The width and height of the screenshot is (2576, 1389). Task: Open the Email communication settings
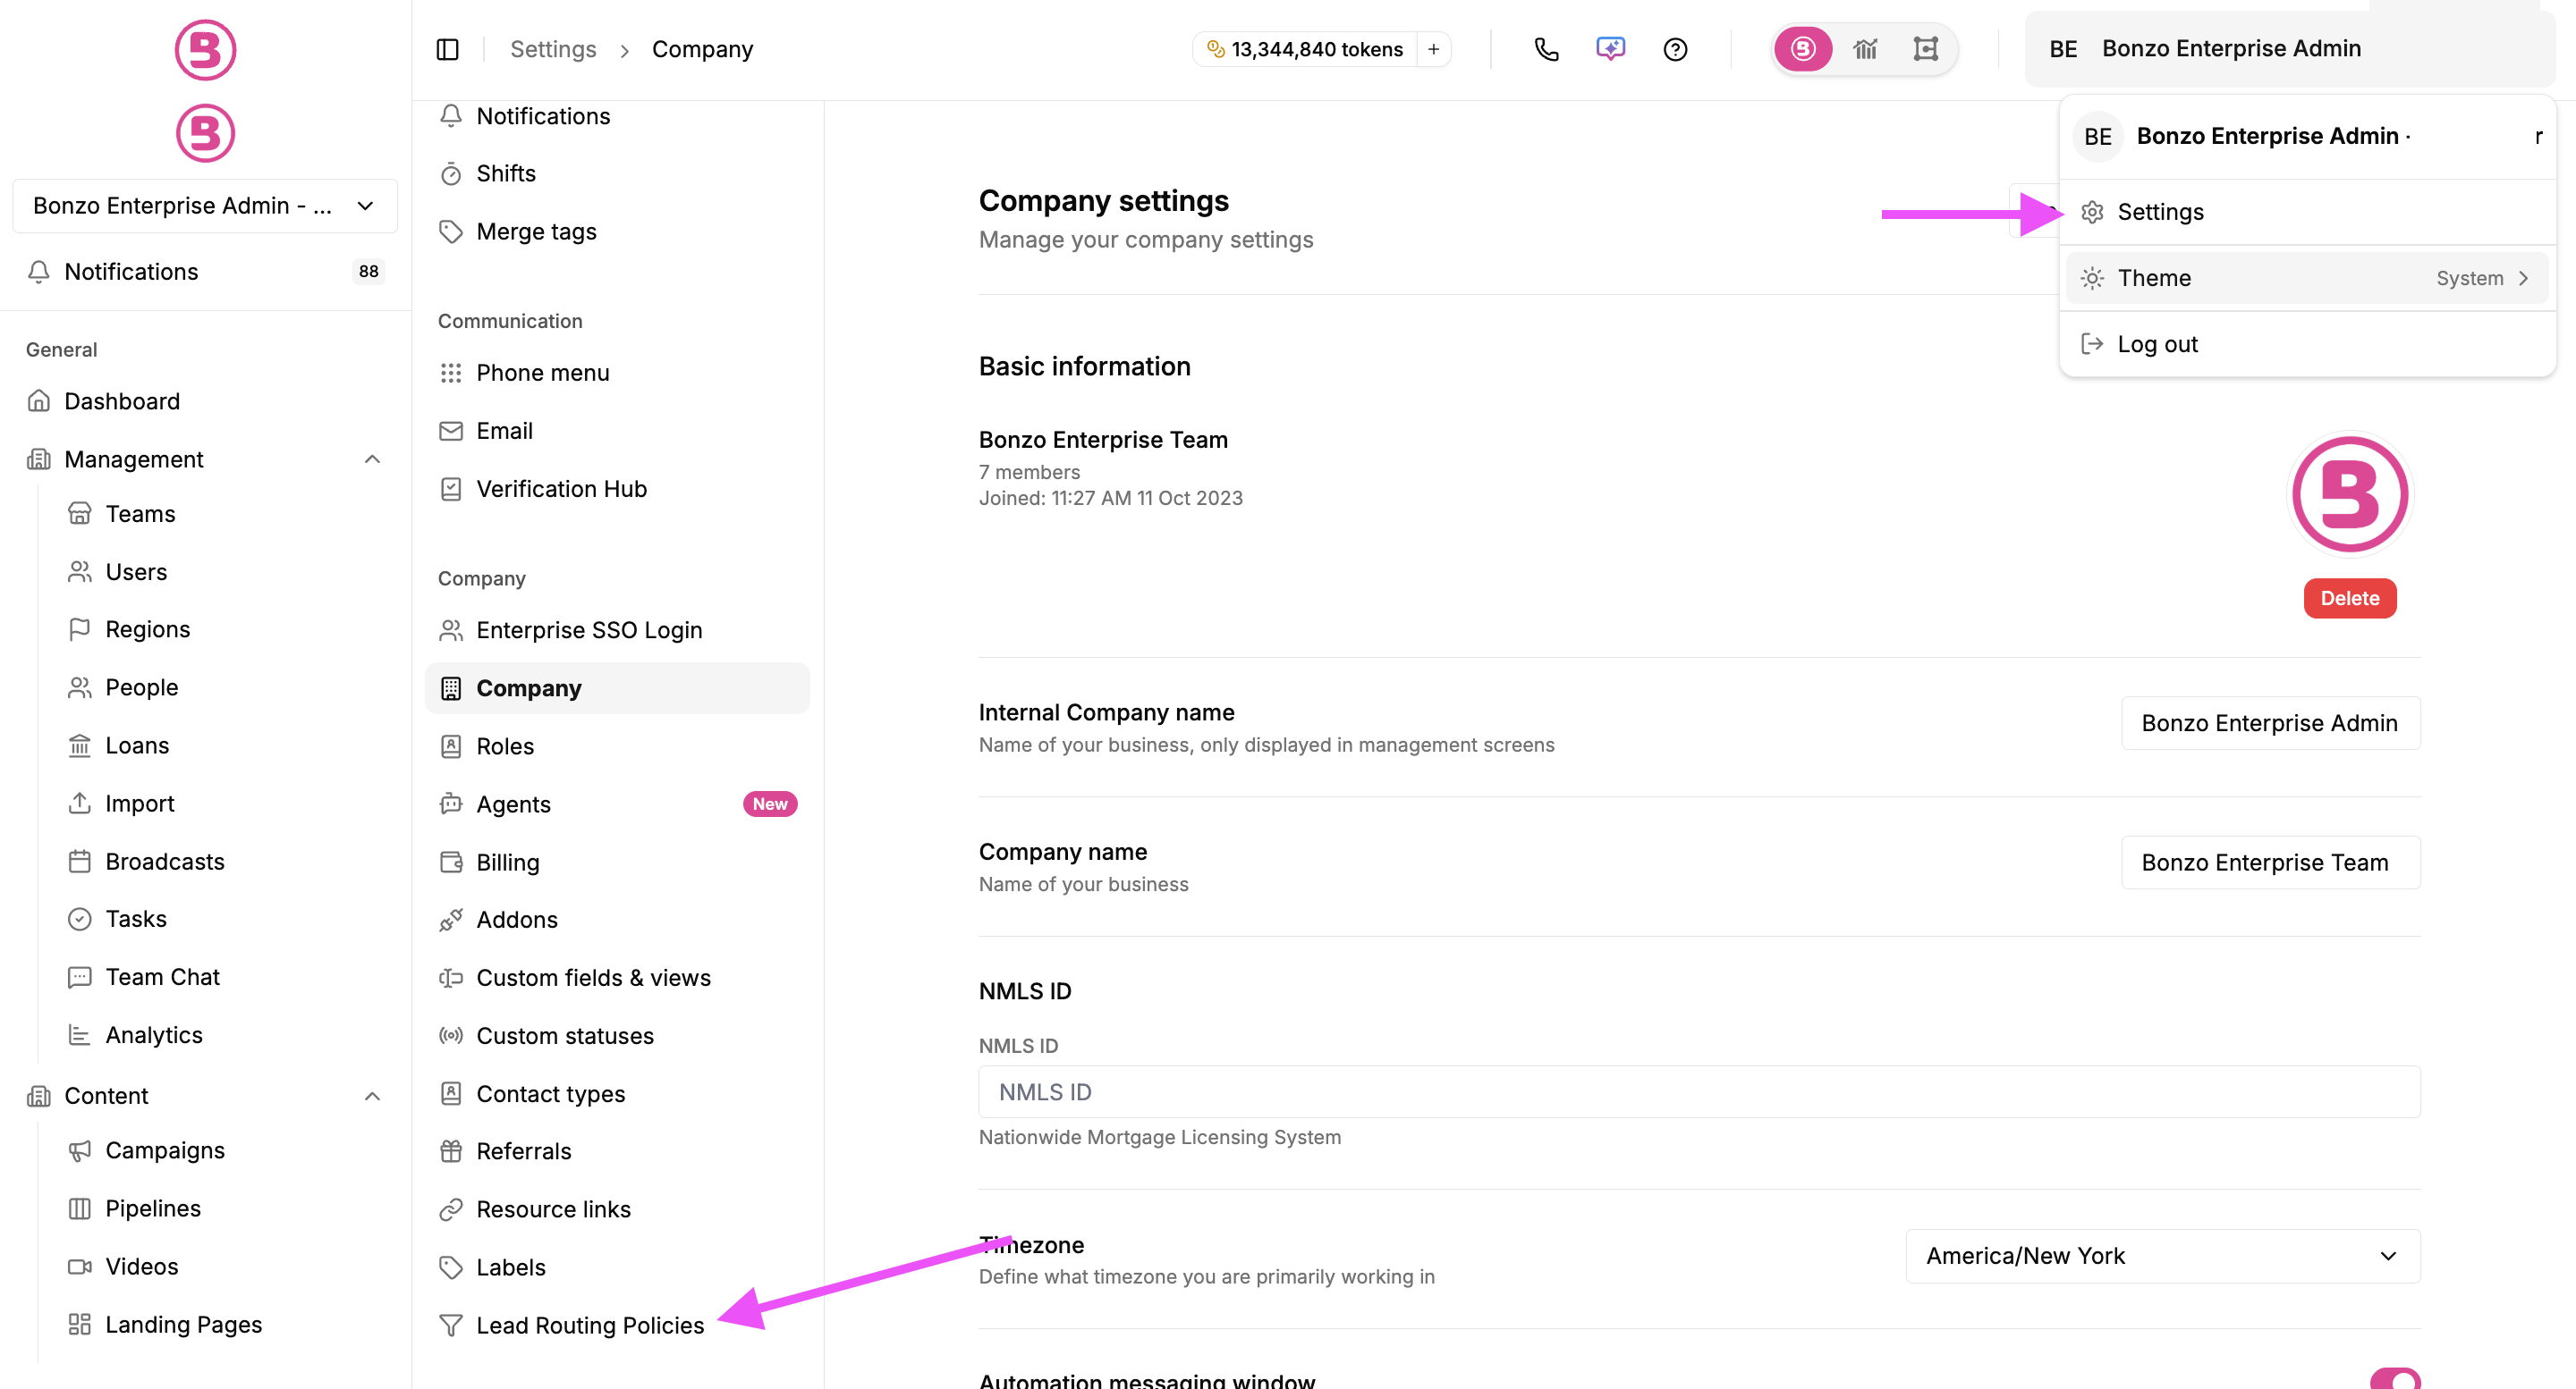[617, 431]
